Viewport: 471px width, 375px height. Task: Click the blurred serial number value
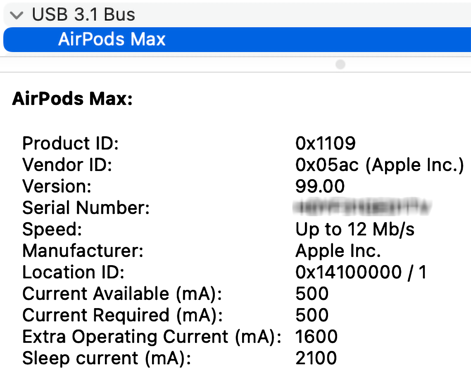362,207
